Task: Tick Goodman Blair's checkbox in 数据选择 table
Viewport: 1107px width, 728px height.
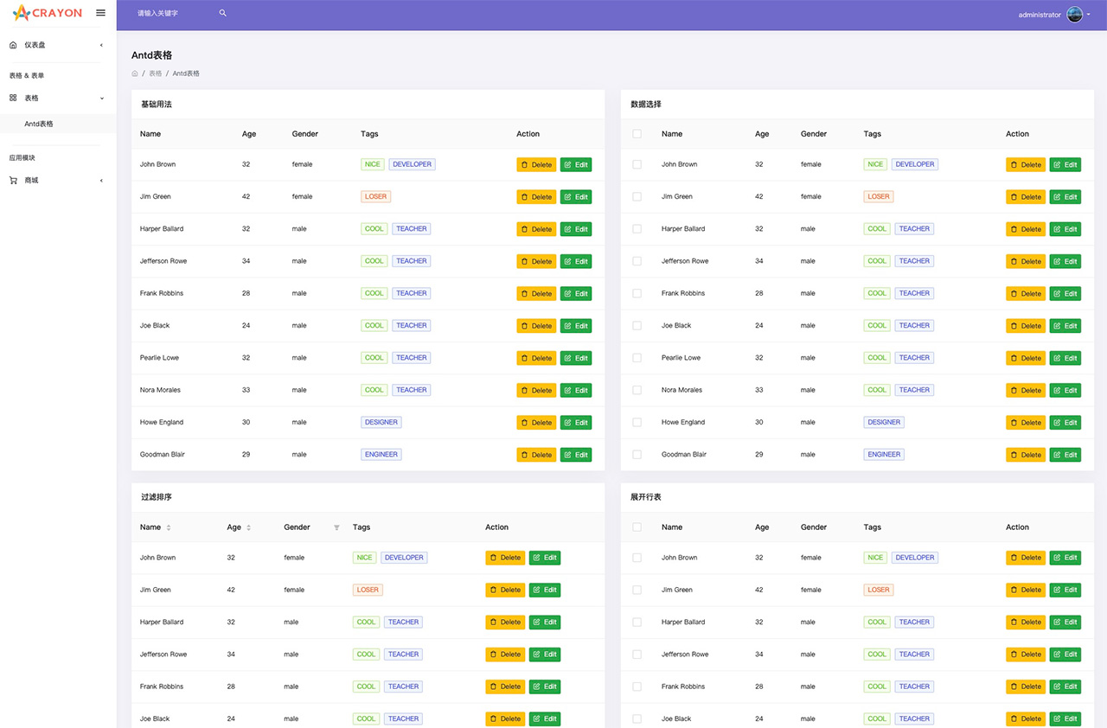Action: point(637,455)
